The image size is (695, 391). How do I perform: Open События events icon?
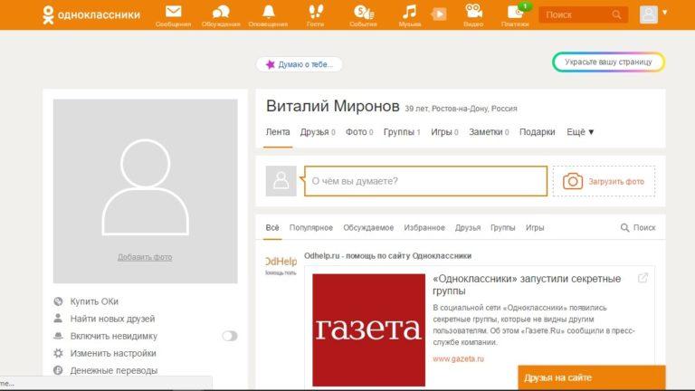pos(363,14)
